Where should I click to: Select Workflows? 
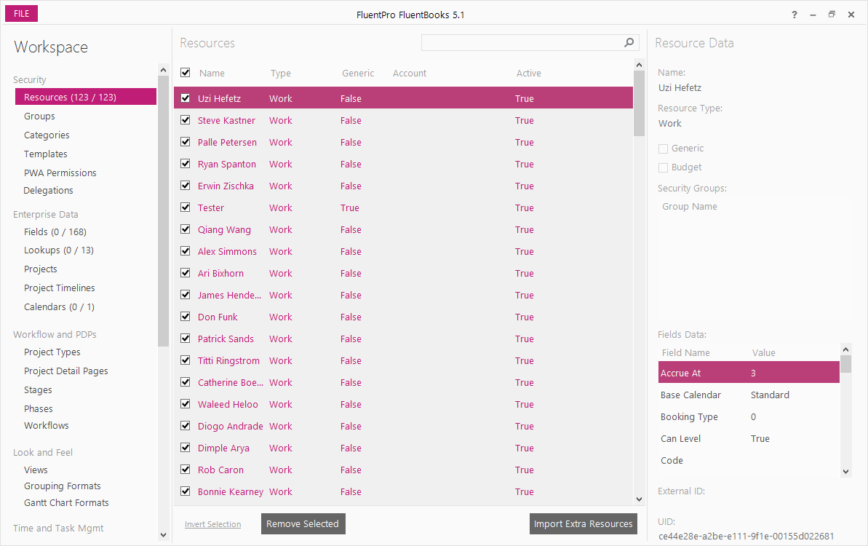click(x=47, y=425)
